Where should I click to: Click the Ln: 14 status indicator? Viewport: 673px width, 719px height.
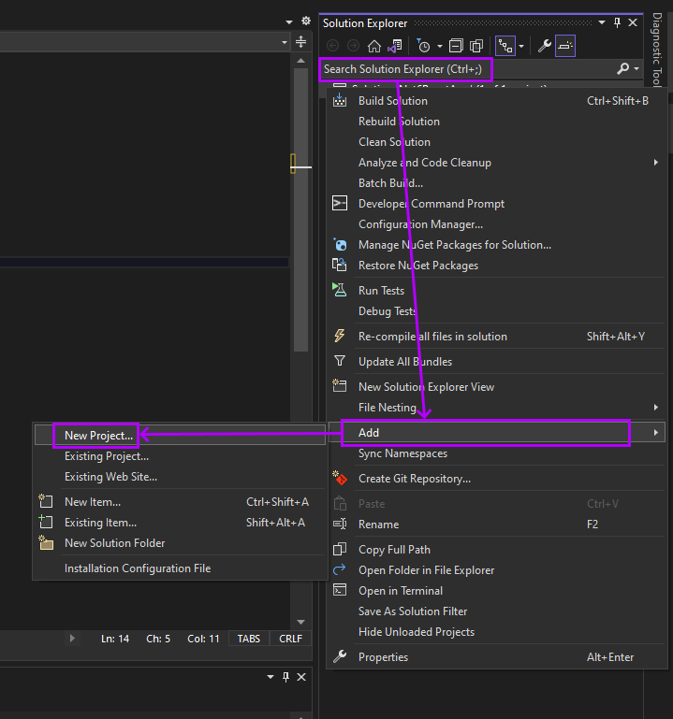click(115, 639)
